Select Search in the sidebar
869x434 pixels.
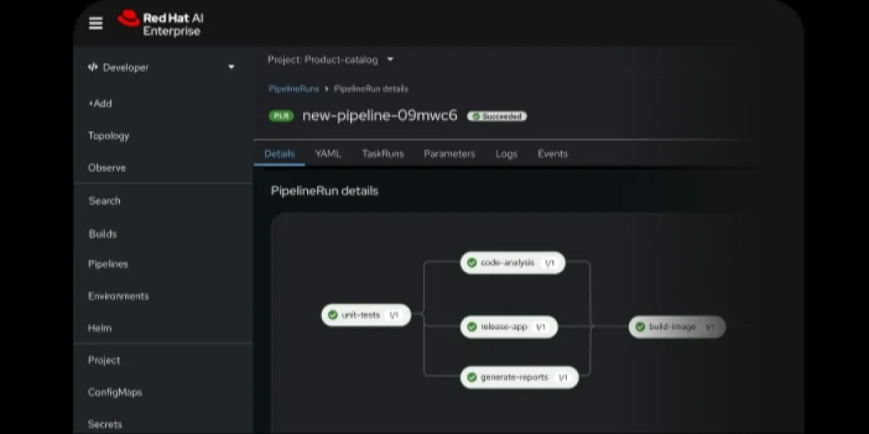[x=104, y=201]
